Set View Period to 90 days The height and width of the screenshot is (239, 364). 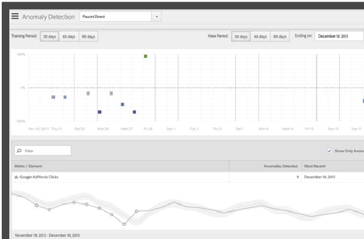pyautogui.click(x=280, y=36)
